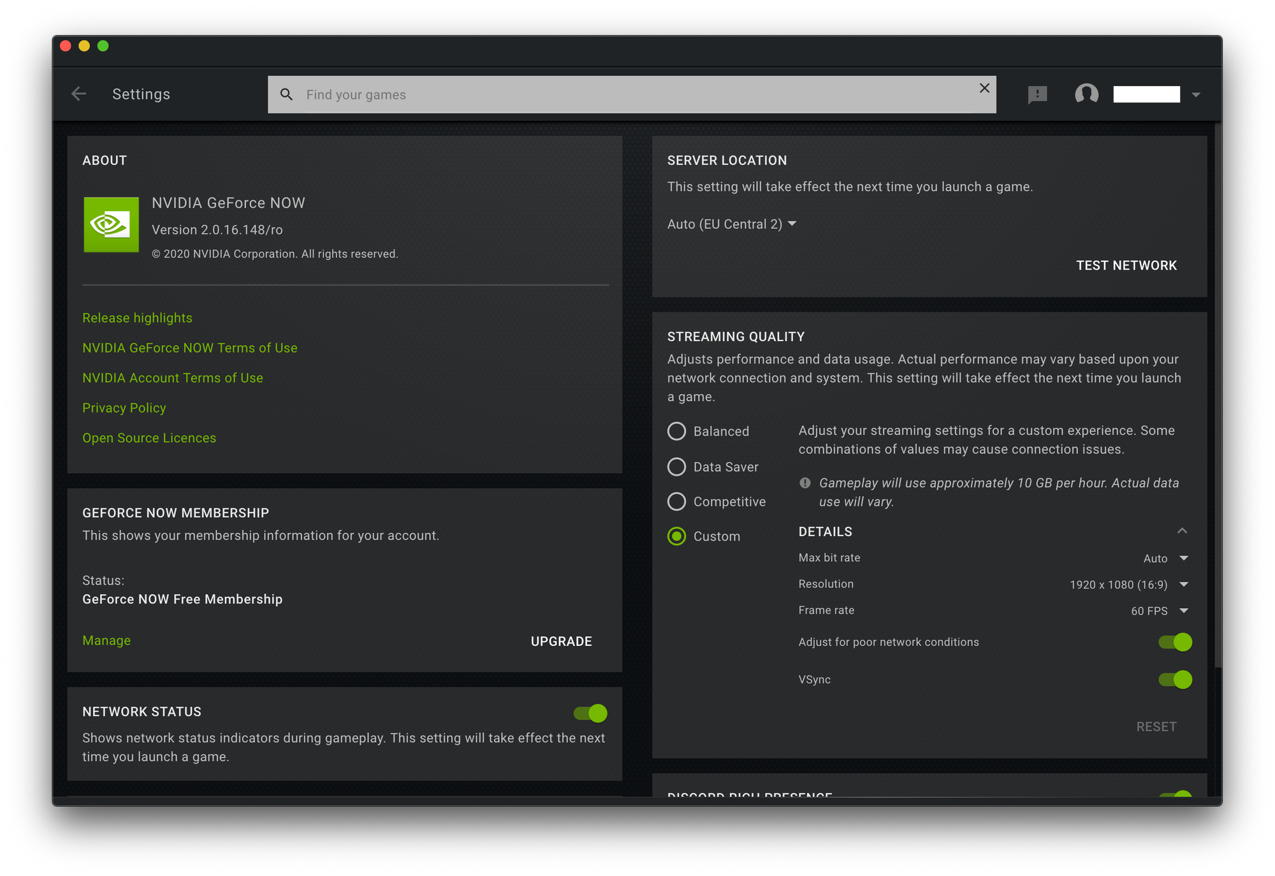The height and width of the screenshot is (876, 1275).
Task: Clear the search field with X
Action: coord(984,88)
